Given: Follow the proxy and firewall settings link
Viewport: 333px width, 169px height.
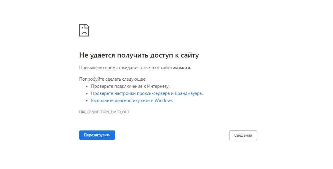Looking at the screenshot, I should coord(146,93).
